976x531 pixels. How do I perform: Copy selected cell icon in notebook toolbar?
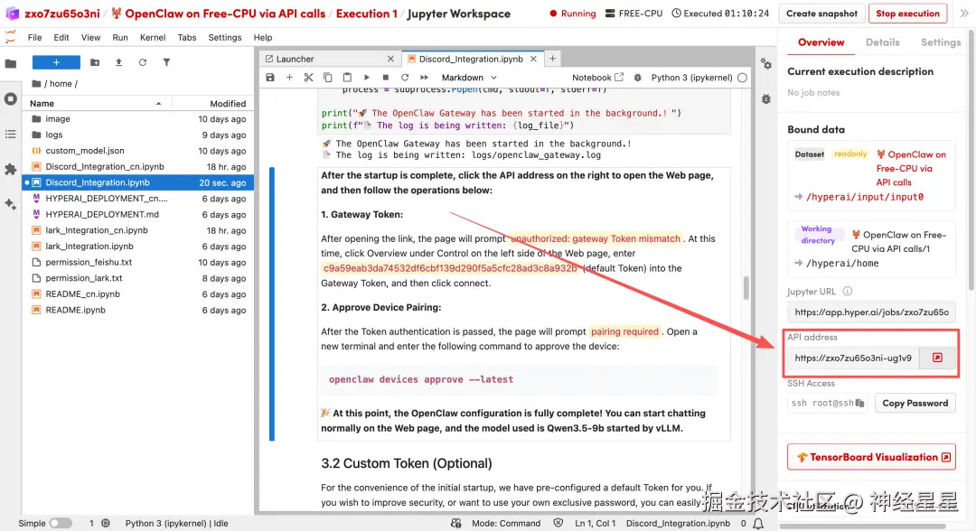click(328, 78)
